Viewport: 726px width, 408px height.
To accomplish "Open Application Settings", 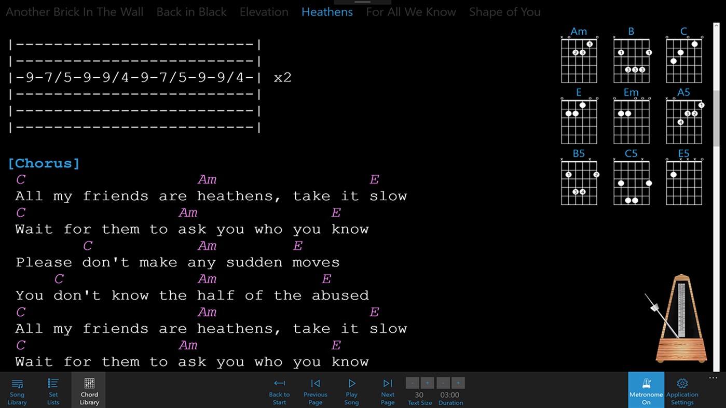I will [x=682, y=390].
